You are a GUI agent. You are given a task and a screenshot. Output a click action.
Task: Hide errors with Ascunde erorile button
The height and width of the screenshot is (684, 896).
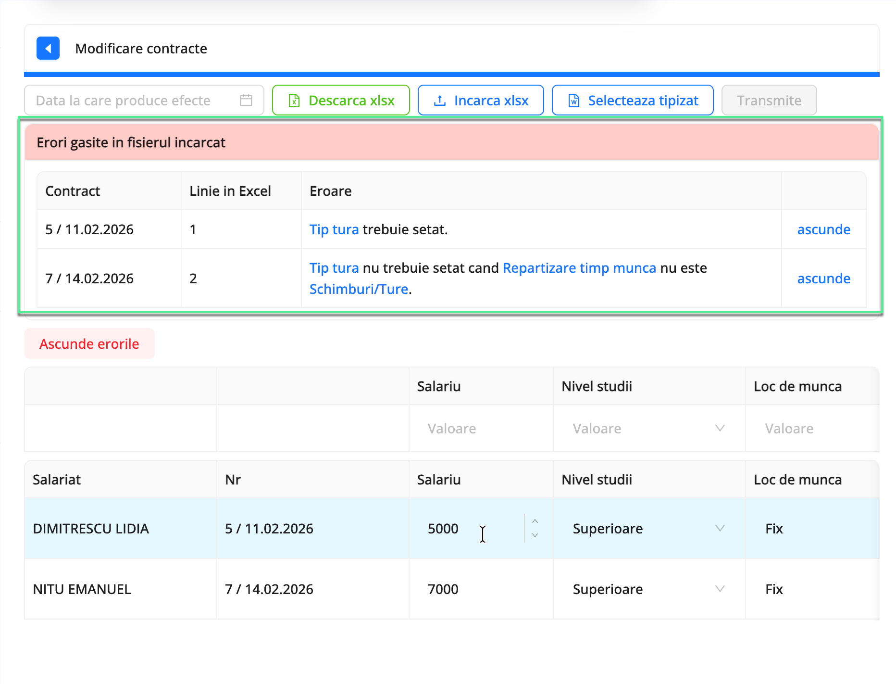89,343
